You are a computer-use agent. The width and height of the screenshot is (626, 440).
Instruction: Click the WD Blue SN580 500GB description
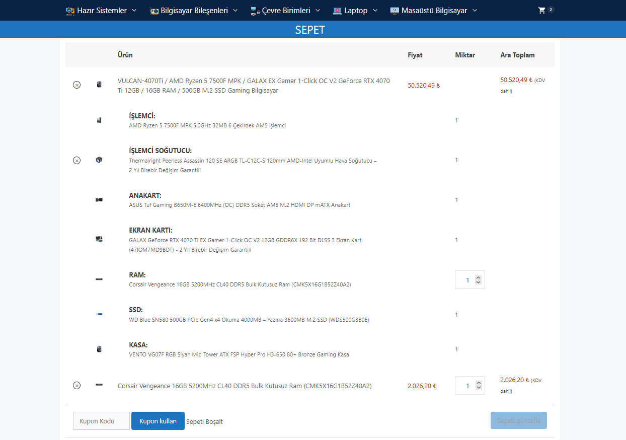pos(249,320)
